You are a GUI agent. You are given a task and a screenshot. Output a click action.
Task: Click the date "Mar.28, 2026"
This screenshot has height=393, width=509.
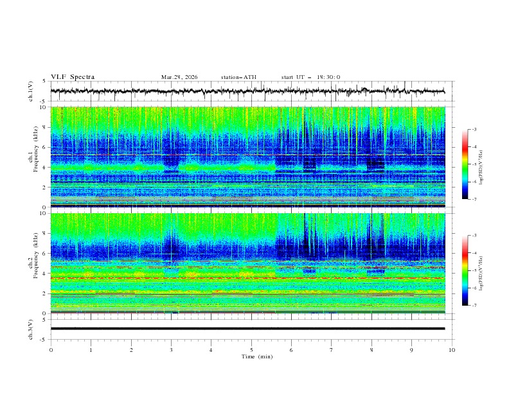179,77
